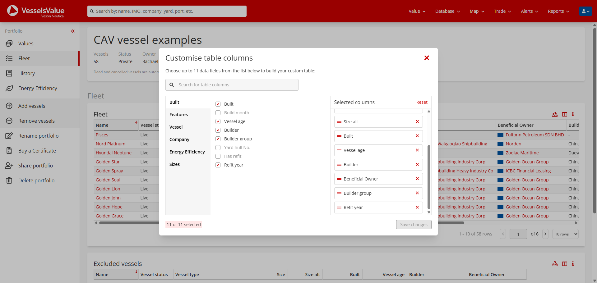Click the Add vessels plus icon

[x=9, y=106]
